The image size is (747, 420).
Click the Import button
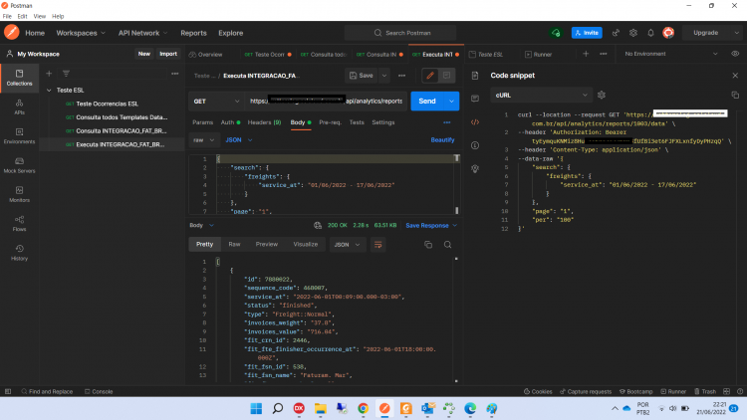[168, 54]
